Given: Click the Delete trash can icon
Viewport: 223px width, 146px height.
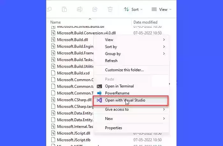Looking at the screenshot, I should click(x=110, y=10).
